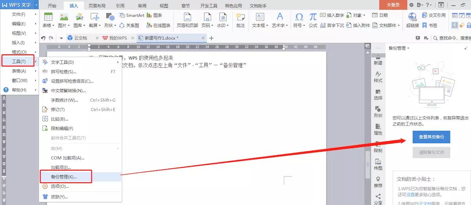The width and height of the screenshot is (471, 205).
Task: Follow the 云文档 link in tips
Action: [426, 203]
